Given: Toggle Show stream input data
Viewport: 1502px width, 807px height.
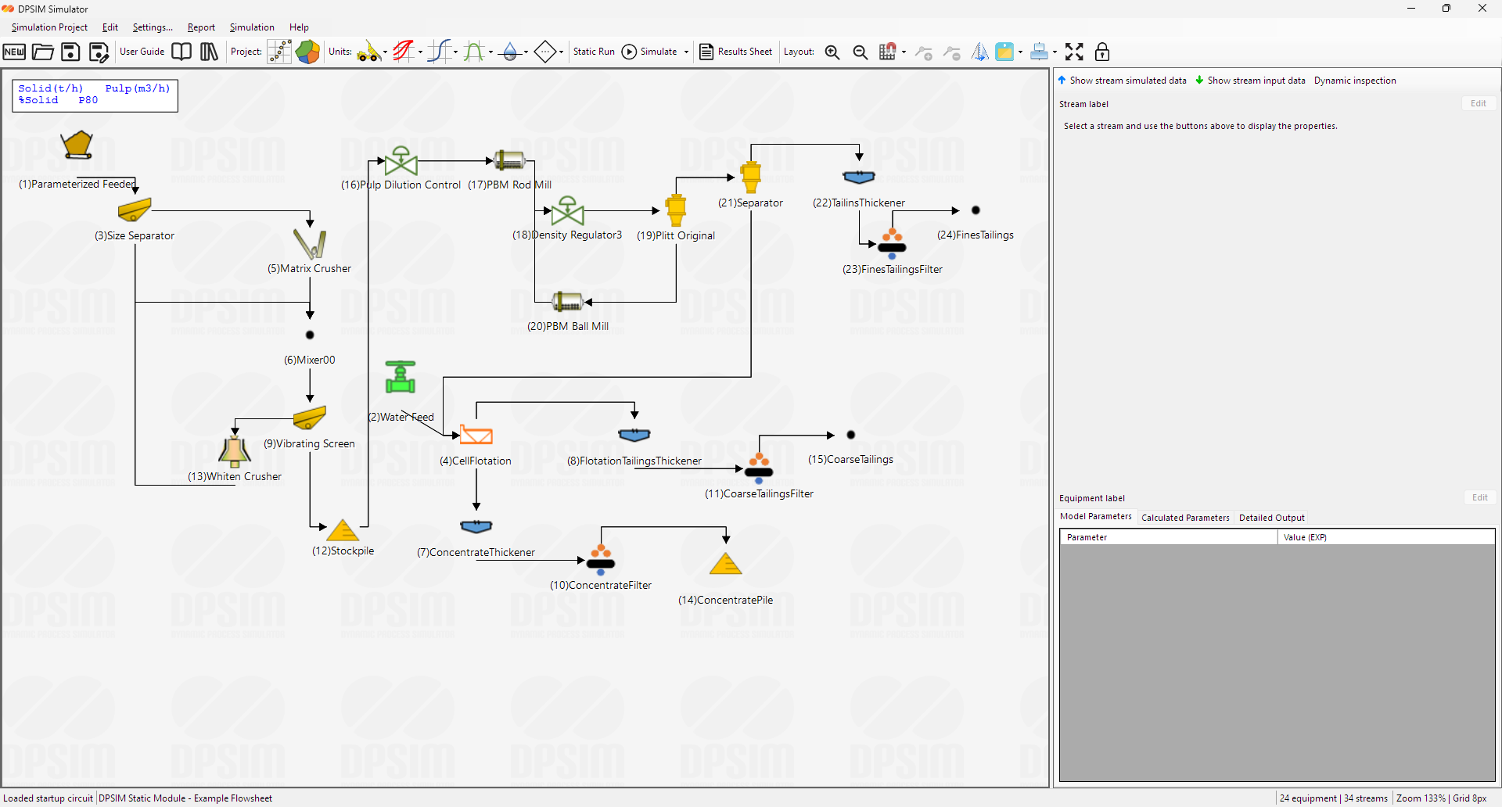Looking at the screenshot, I should click(1250, 81).
